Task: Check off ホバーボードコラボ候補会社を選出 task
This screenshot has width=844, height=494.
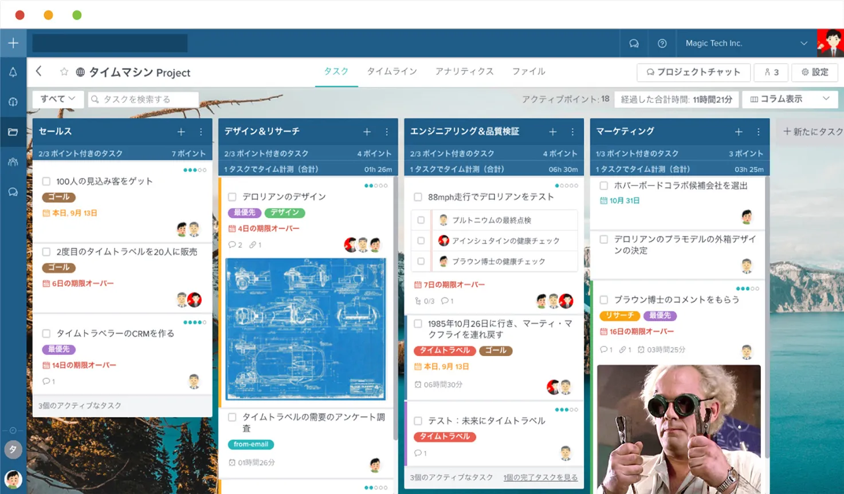Action: 603,185
